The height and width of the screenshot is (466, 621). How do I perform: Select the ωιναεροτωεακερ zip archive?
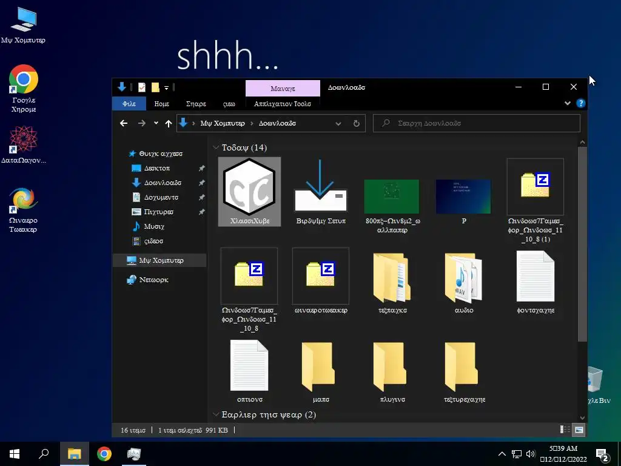(x=321, y=280)
